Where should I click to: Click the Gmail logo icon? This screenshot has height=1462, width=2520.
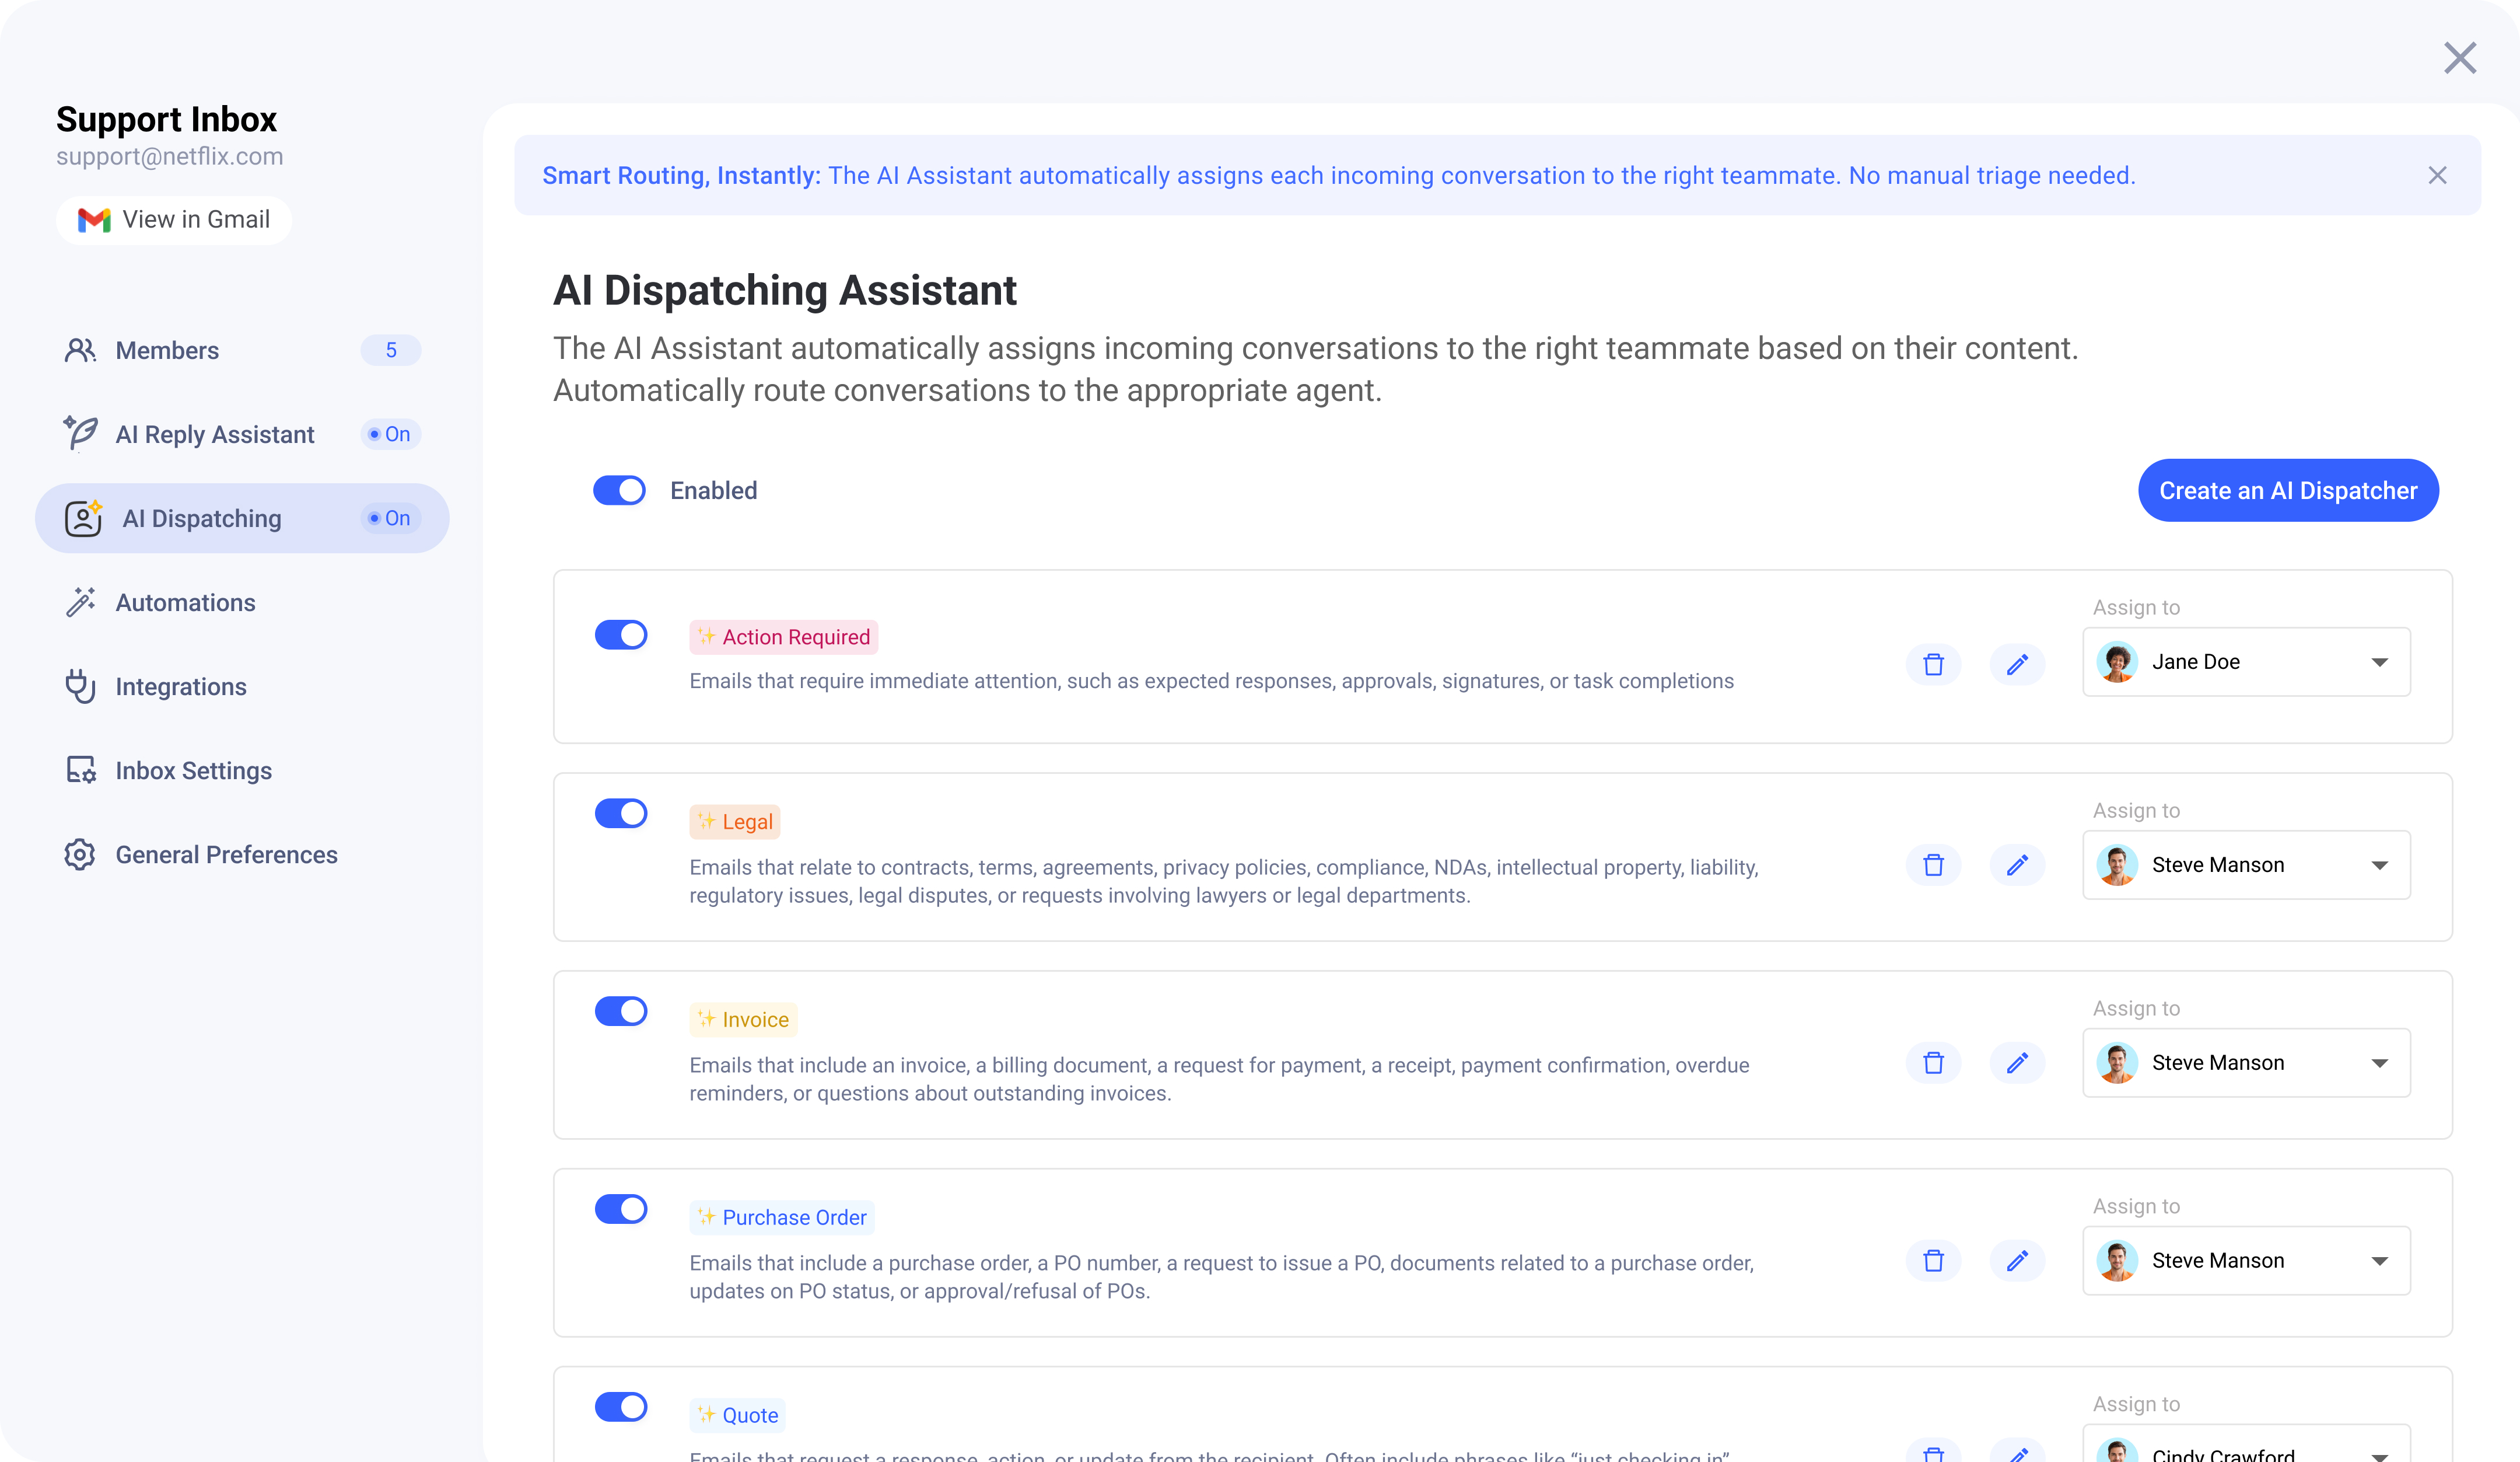click(x=94, y=220)
